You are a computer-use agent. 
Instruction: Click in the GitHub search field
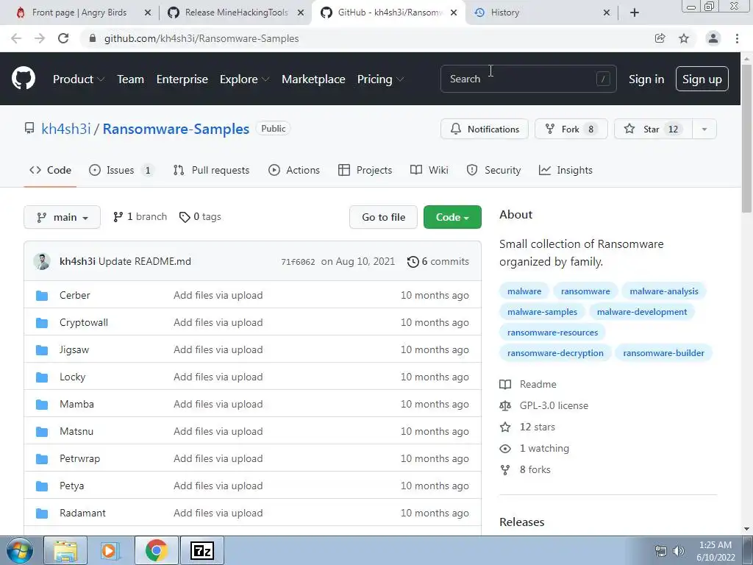click(528, 79)
